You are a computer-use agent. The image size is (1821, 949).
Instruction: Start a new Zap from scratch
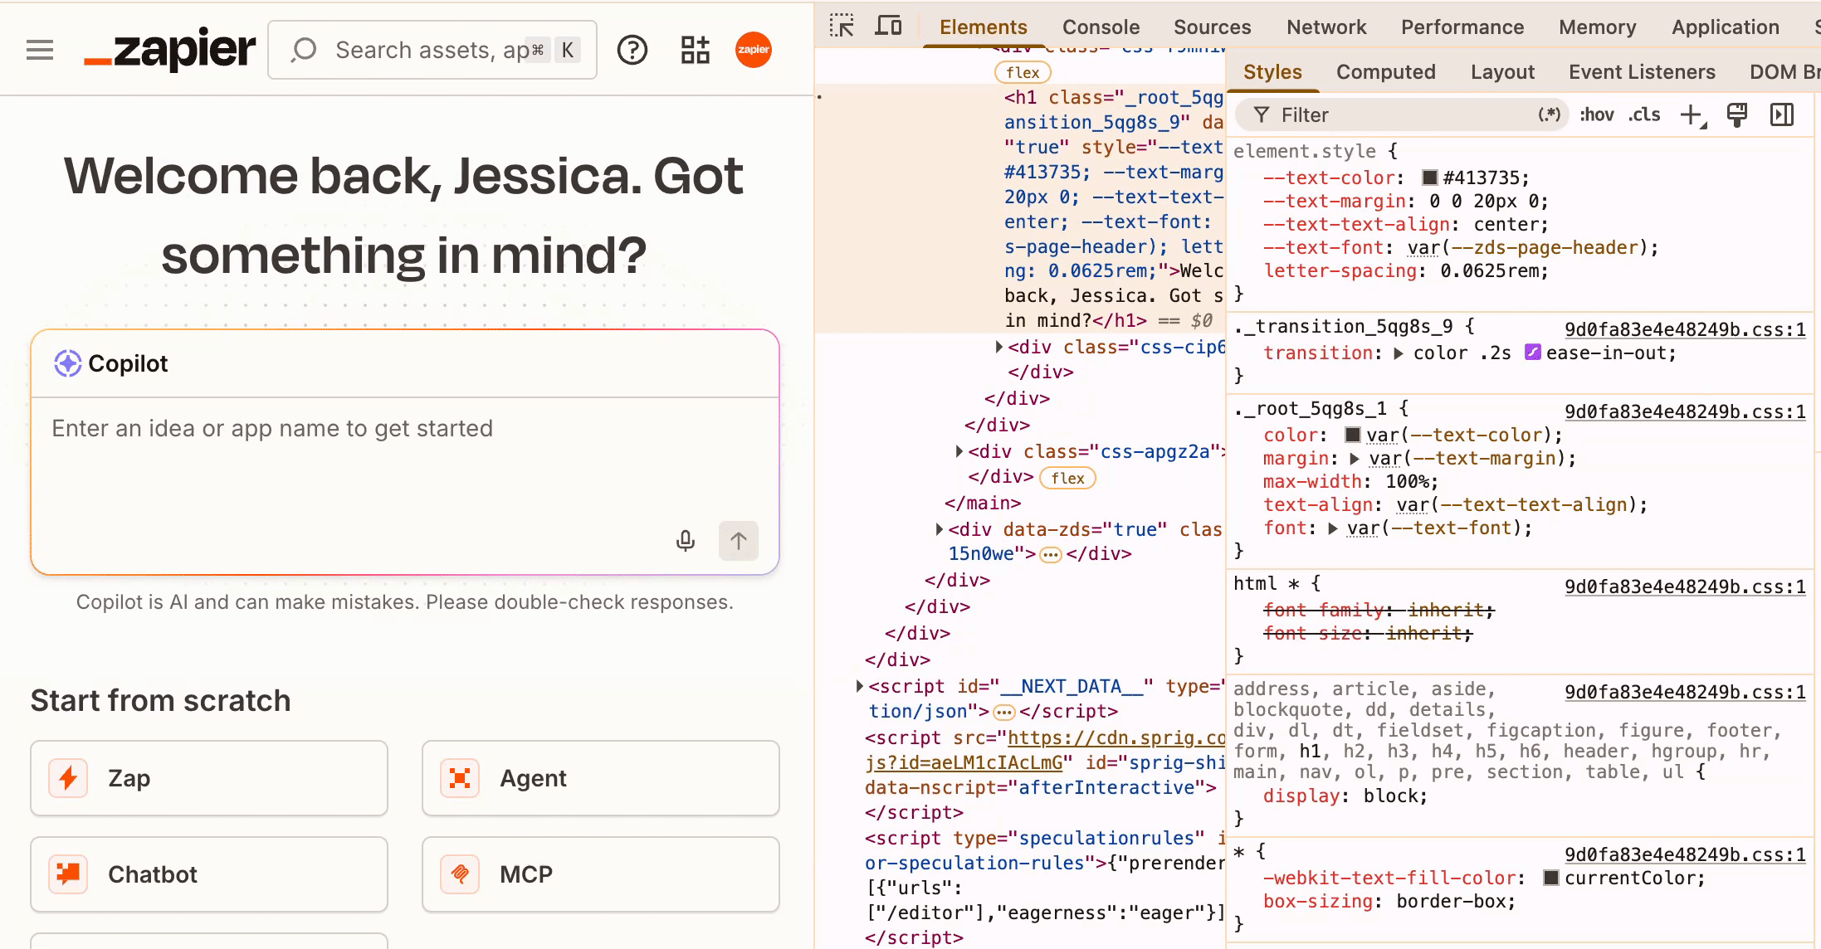pos(209,778)
